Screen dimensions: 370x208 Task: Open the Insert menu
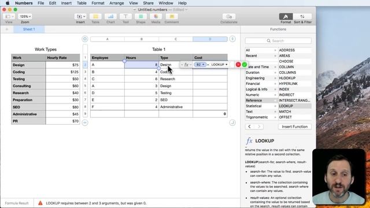tap(66, 3)
